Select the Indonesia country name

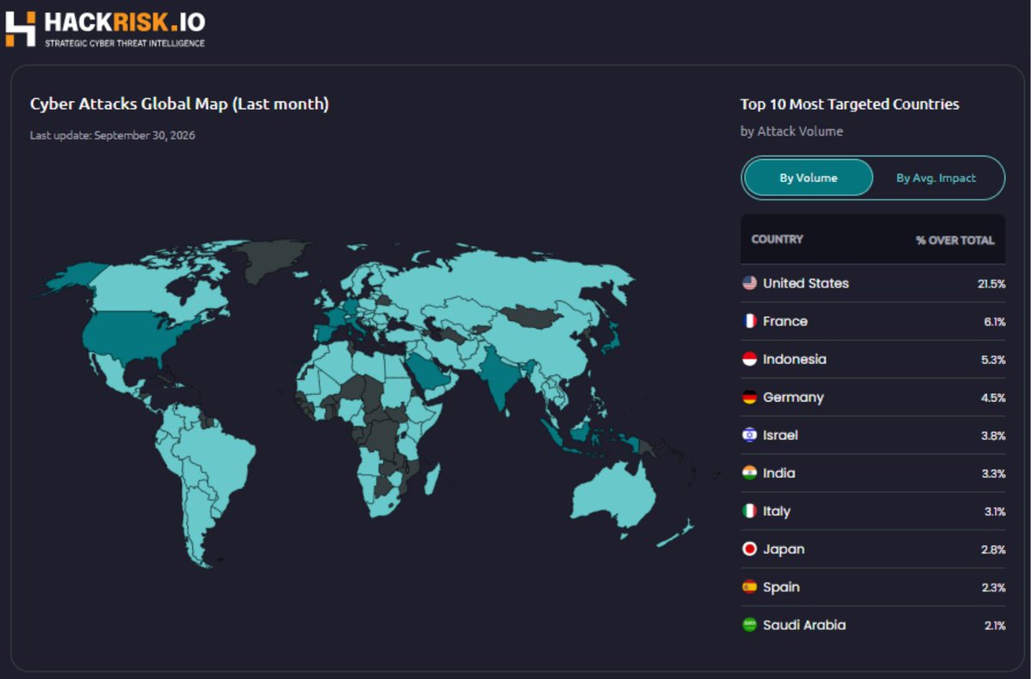[x=795, y=359]
